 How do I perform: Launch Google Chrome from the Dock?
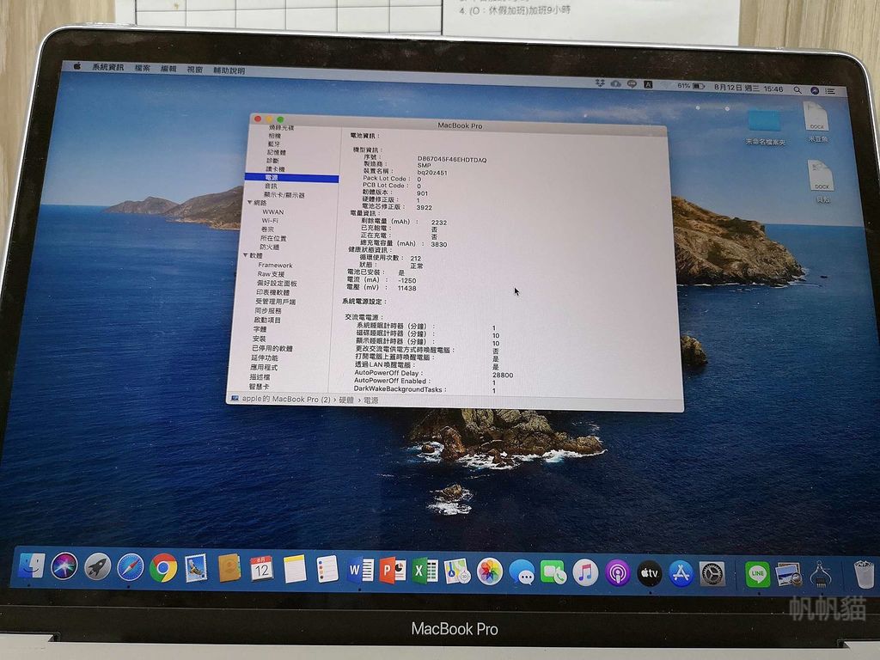tap(163, 569)
